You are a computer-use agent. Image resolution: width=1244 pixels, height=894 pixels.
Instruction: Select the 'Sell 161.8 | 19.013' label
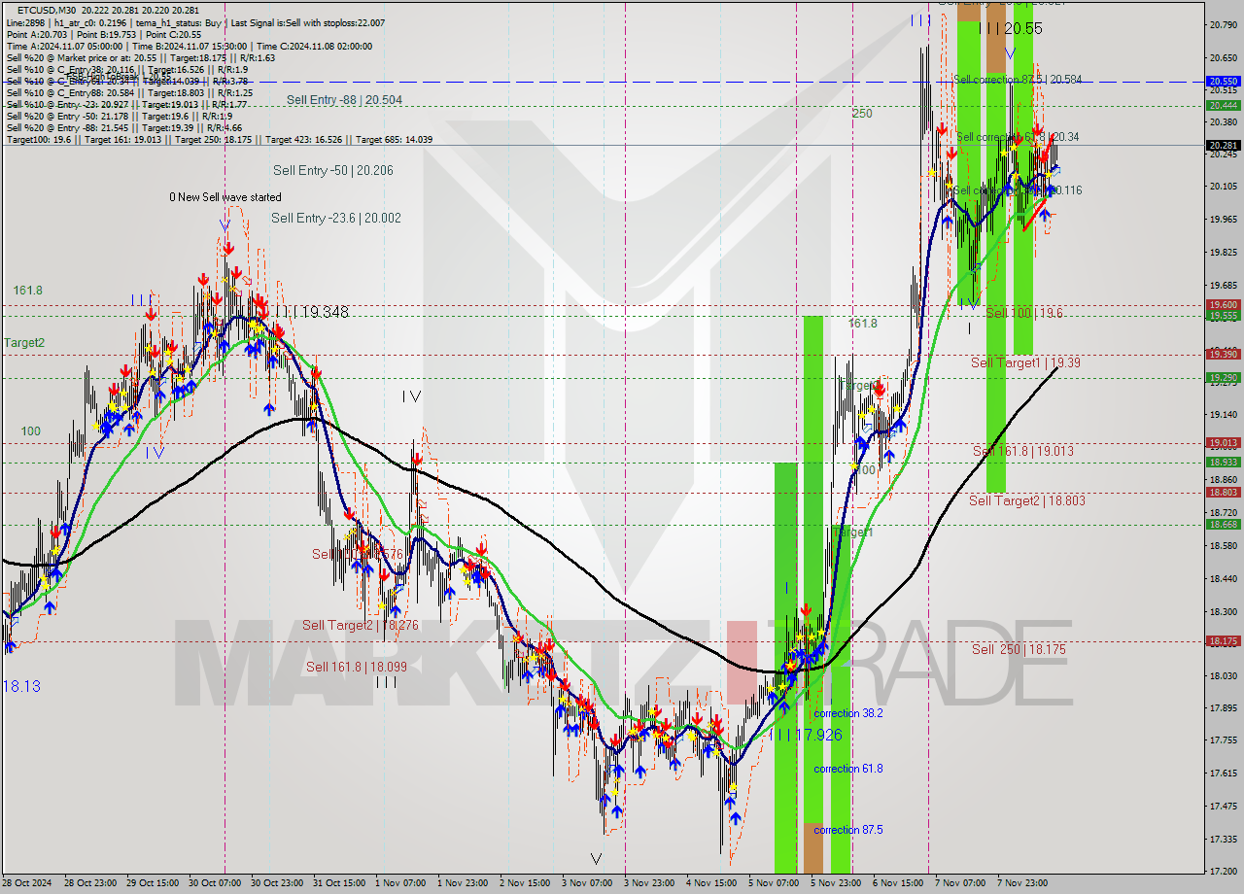coord(1023,452)
